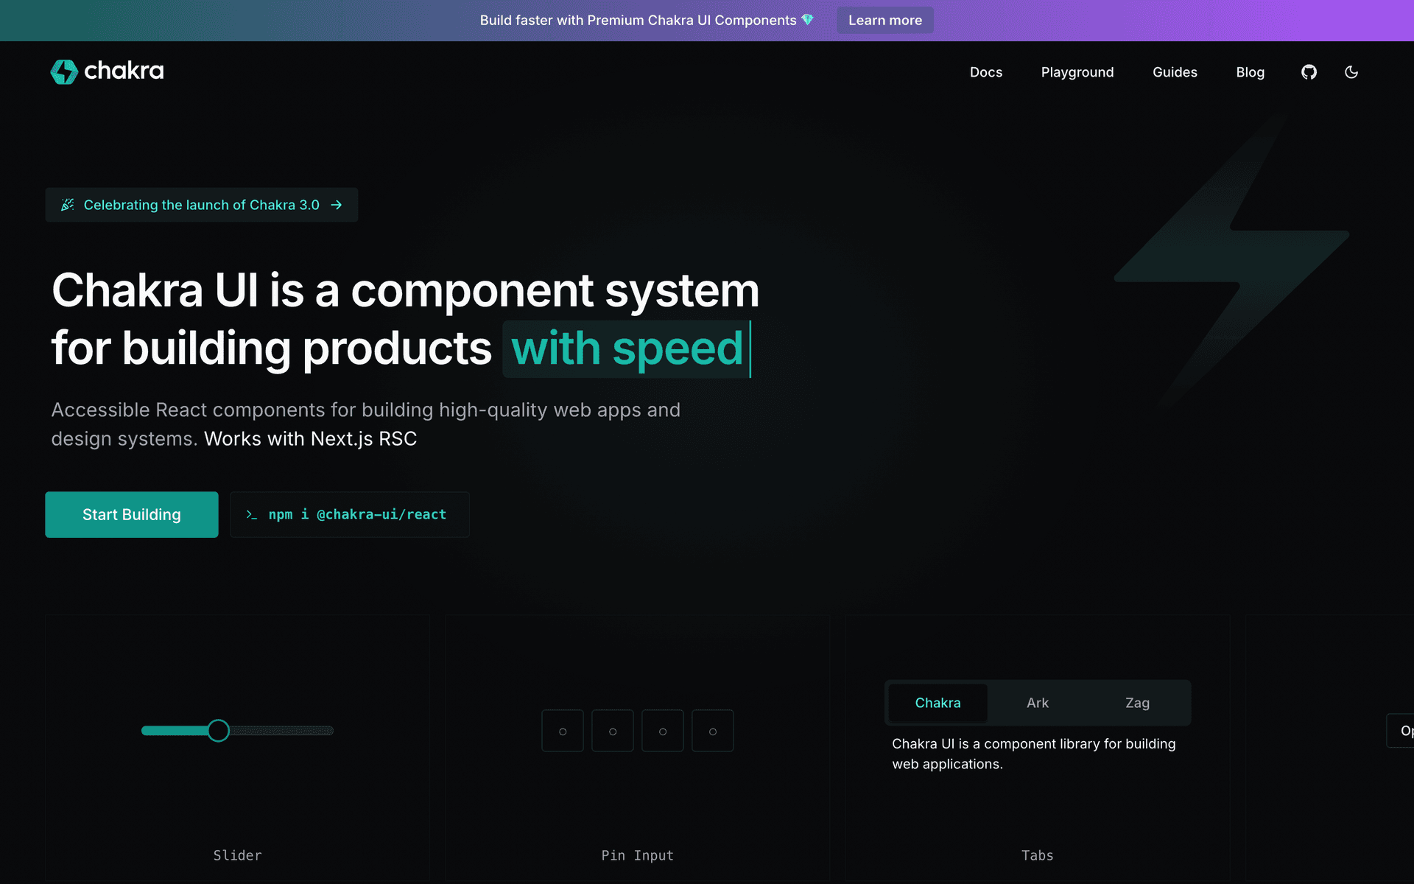Click the Chakra tab panel description text

[x=1034, y=754]
